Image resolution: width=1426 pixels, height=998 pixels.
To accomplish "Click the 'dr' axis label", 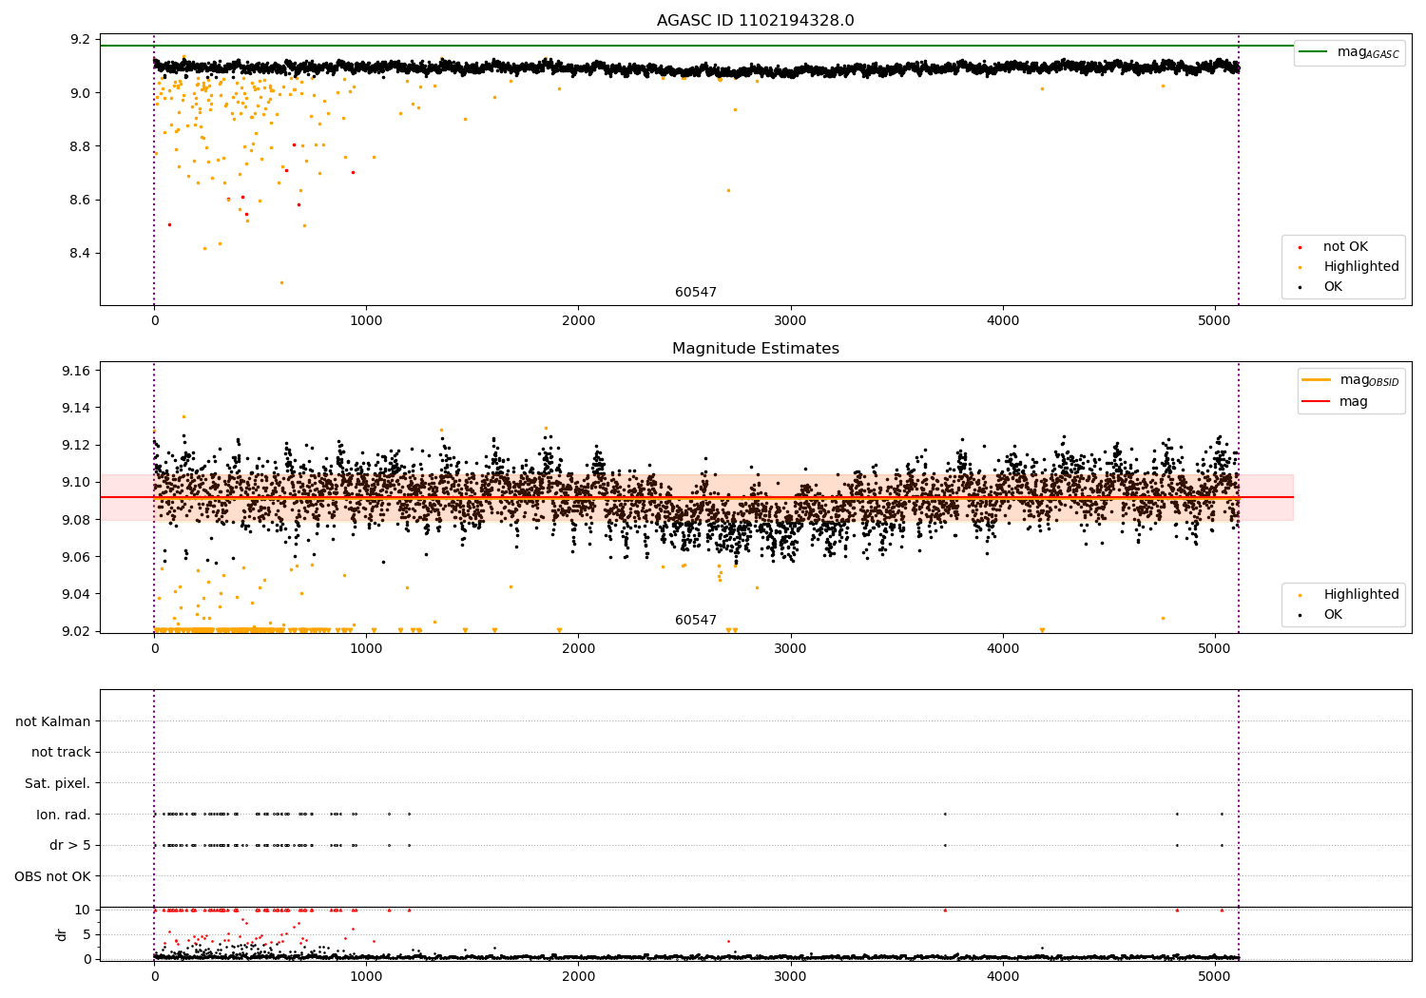I will (x=62, y=934).
